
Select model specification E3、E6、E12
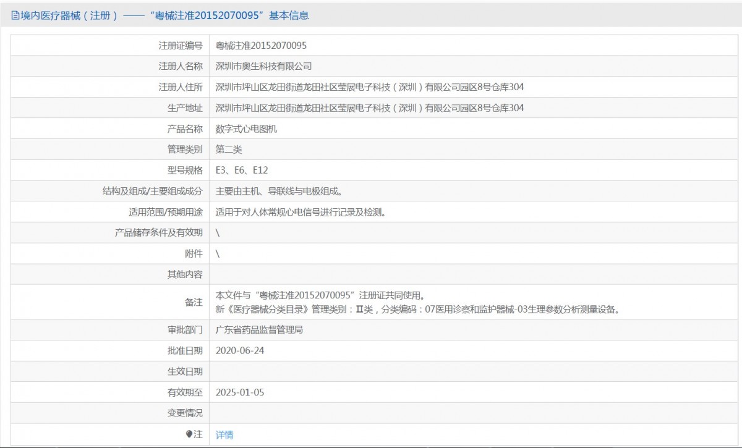(242, 171)
